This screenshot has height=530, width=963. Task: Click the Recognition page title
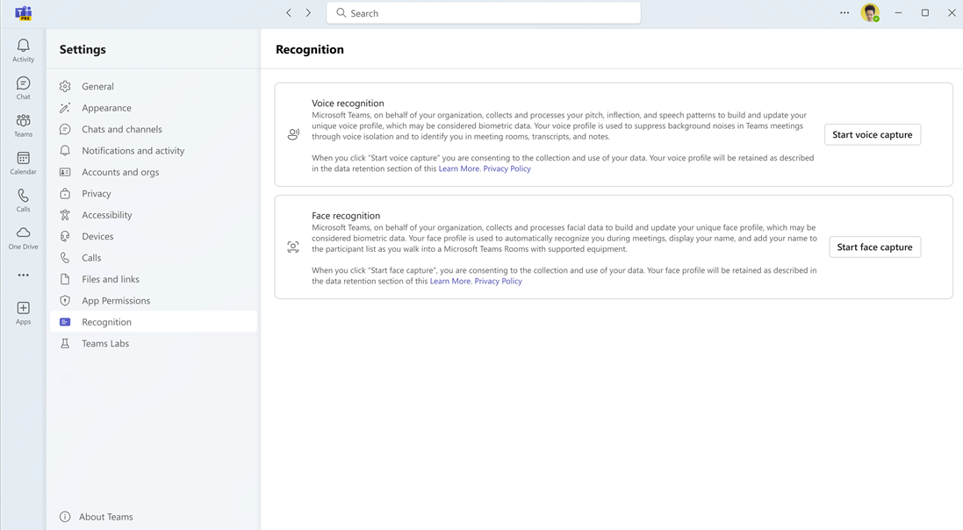[310, 50]
